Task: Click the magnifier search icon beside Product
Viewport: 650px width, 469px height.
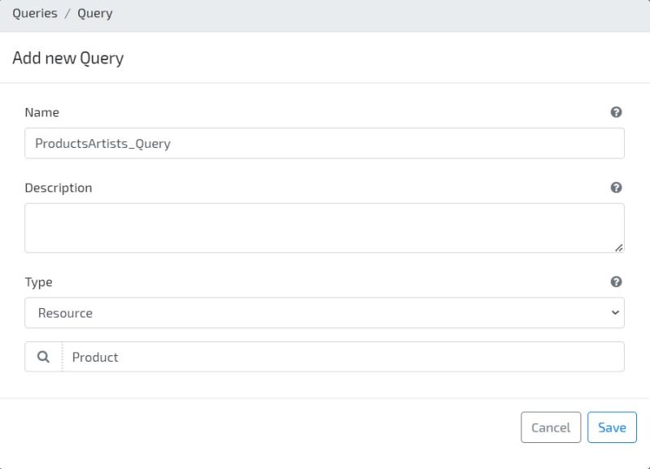Action: click(x=44, y=357)
